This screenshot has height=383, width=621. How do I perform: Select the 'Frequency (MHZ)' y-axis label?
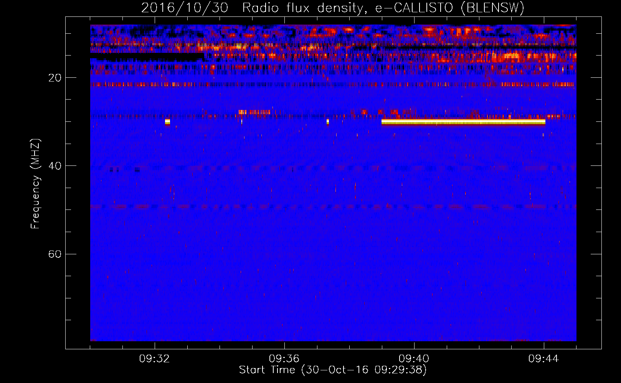click(35, 184)
